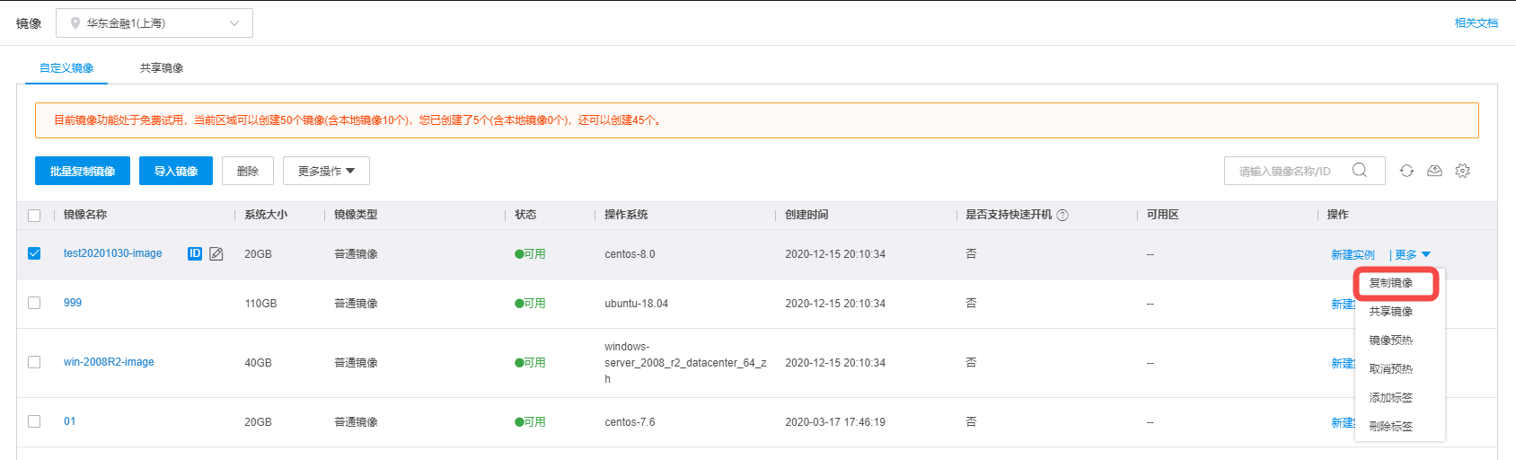Click the 批量复制镜像 button
Screen dimensions: 1516x460
[x=83, y=171]
